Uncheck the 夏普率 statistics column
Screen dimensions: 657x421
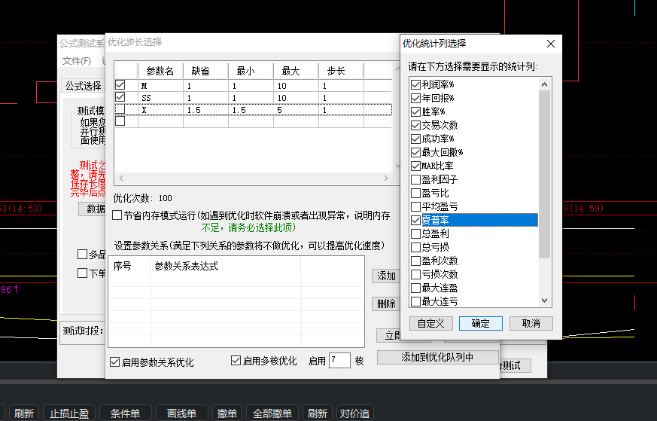[415, 220]
